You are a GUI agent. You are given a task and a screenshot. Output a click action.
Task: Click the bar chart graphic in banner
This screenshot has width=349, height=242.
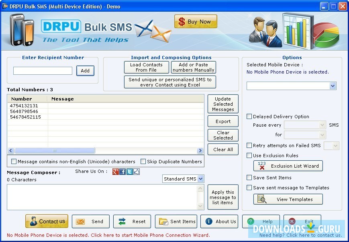tap(297, 31)
